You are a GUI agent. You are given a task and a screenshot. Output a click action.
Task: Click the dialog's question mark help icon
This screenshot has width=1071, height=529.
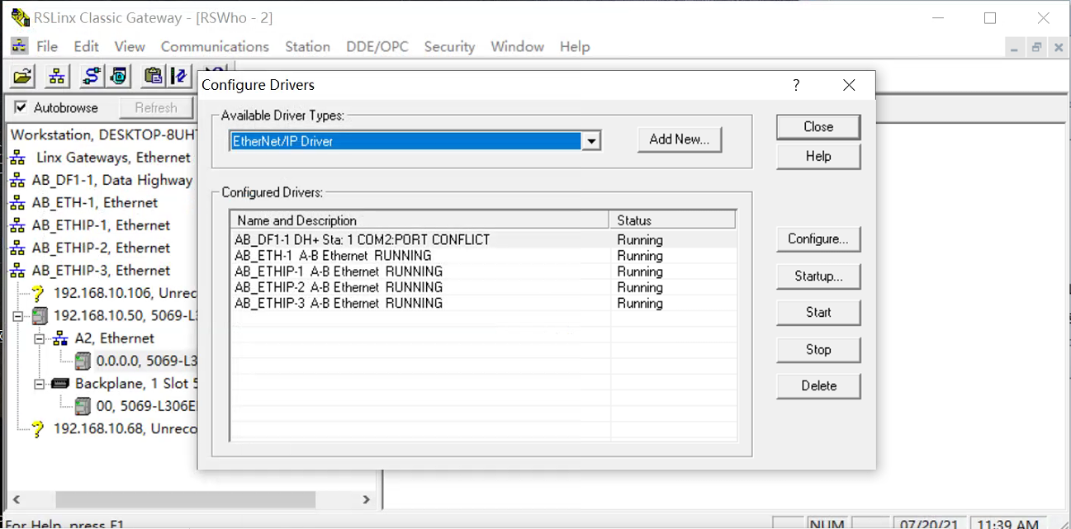point(796,85)
